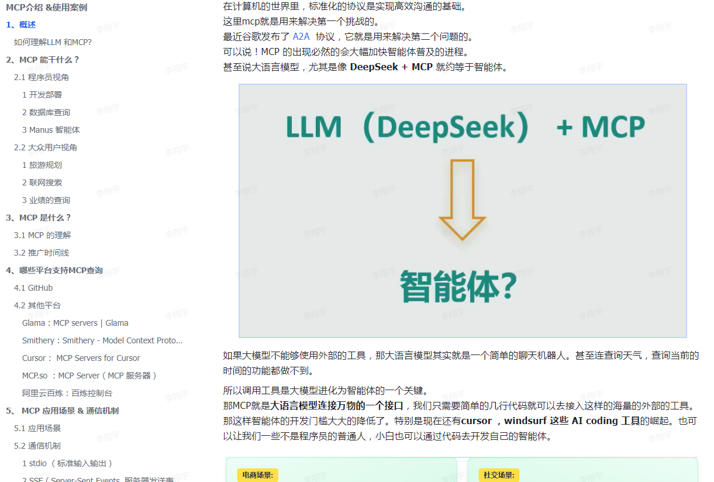Select "5.1 应用场景" in the outline

pos(37,428)
